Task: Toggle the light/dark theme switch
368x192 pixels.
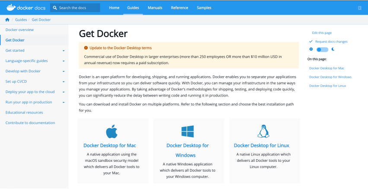Action: tap(322, 50)
